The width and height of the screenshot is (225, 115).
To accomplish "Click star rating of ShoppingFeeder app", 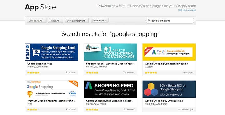I will [92, 73].
